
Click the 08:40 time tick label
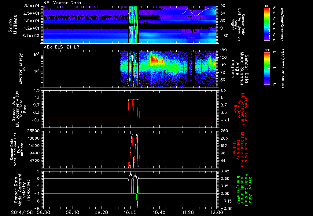[x=72, y=212]
